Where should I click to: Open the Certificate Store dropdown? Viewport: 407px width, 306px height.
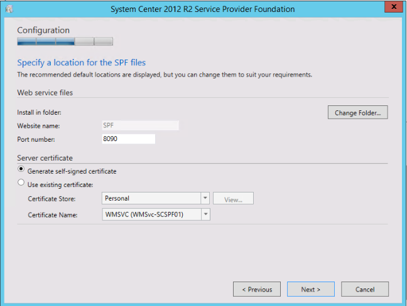click(205, 198)
